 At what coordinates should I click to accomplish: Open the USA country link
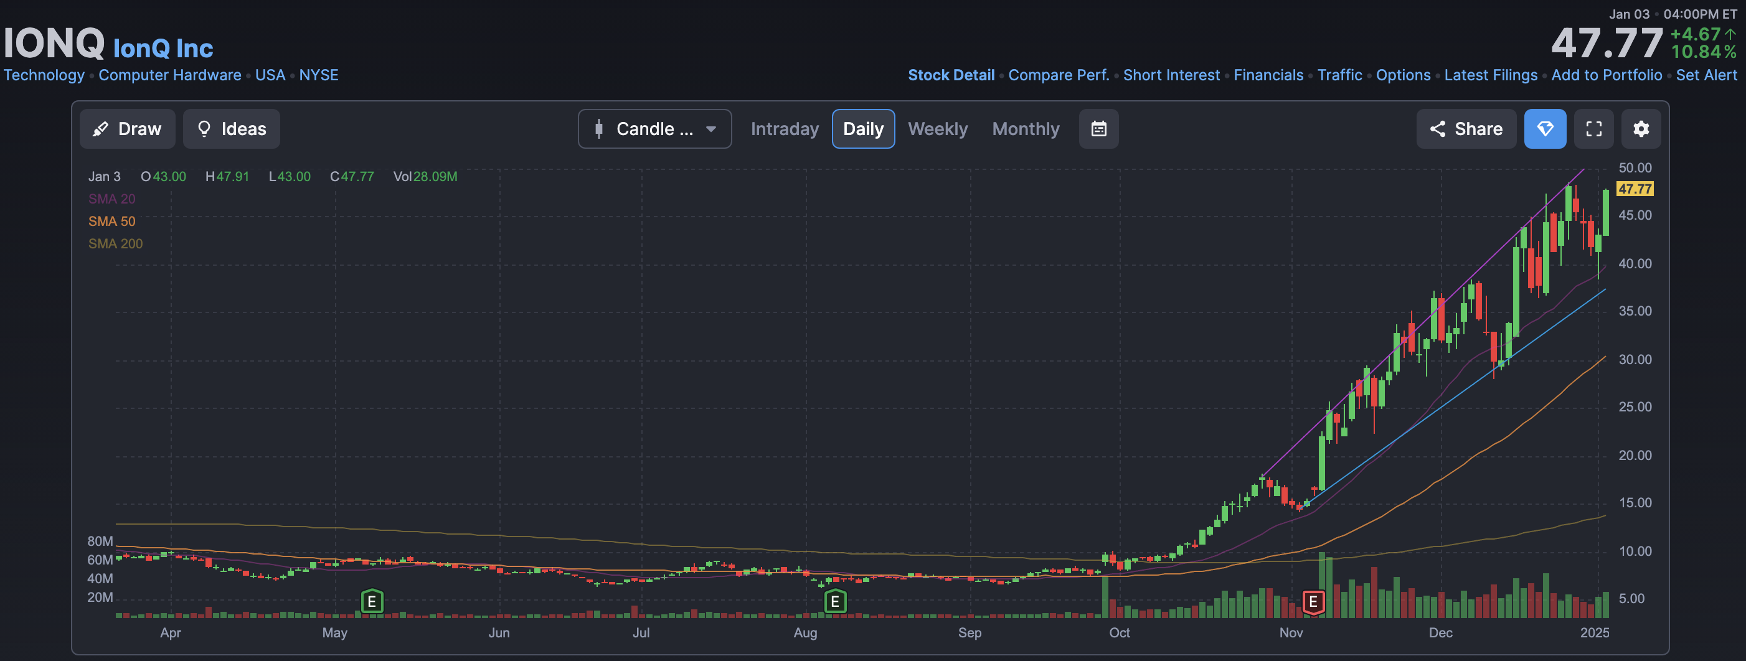(x=270, y=75)
